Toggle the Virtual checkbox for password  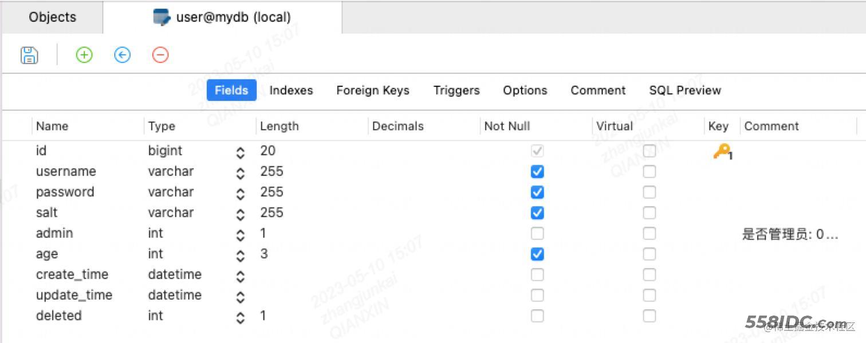tap(649, 192)
